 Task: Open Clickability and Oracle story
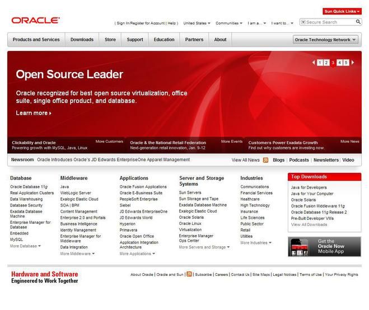(34, 143)
